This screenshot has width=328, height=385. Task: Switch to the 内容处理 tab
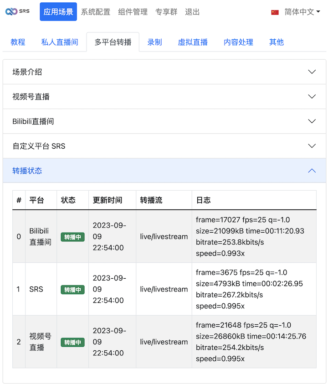coord(238,42)
